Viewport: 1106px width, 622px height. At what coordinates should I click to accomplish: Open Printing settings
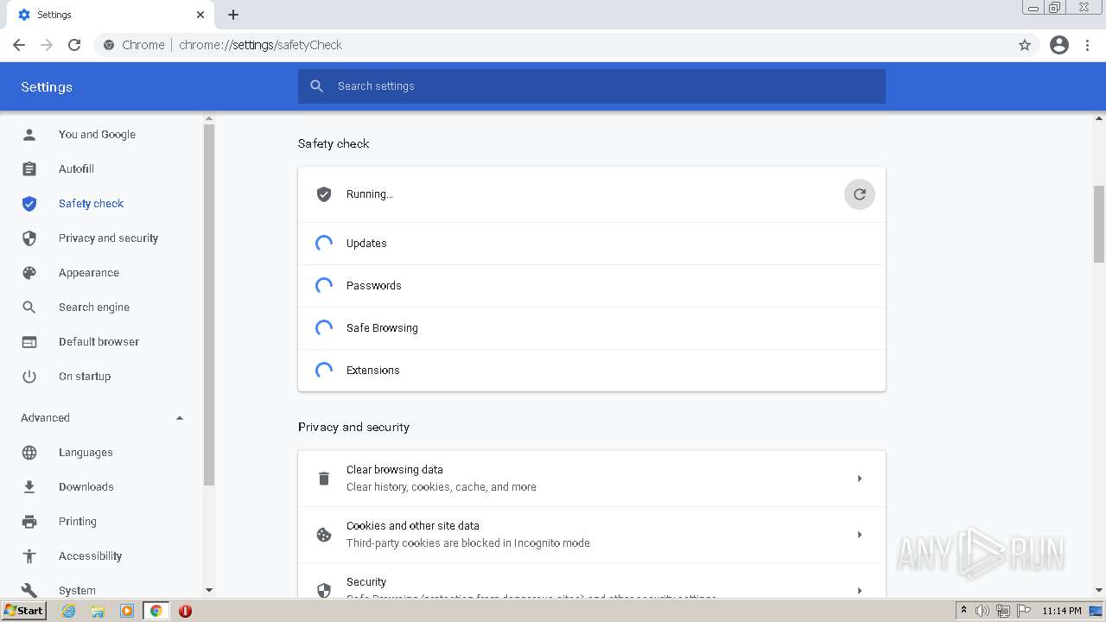point(78,522)
